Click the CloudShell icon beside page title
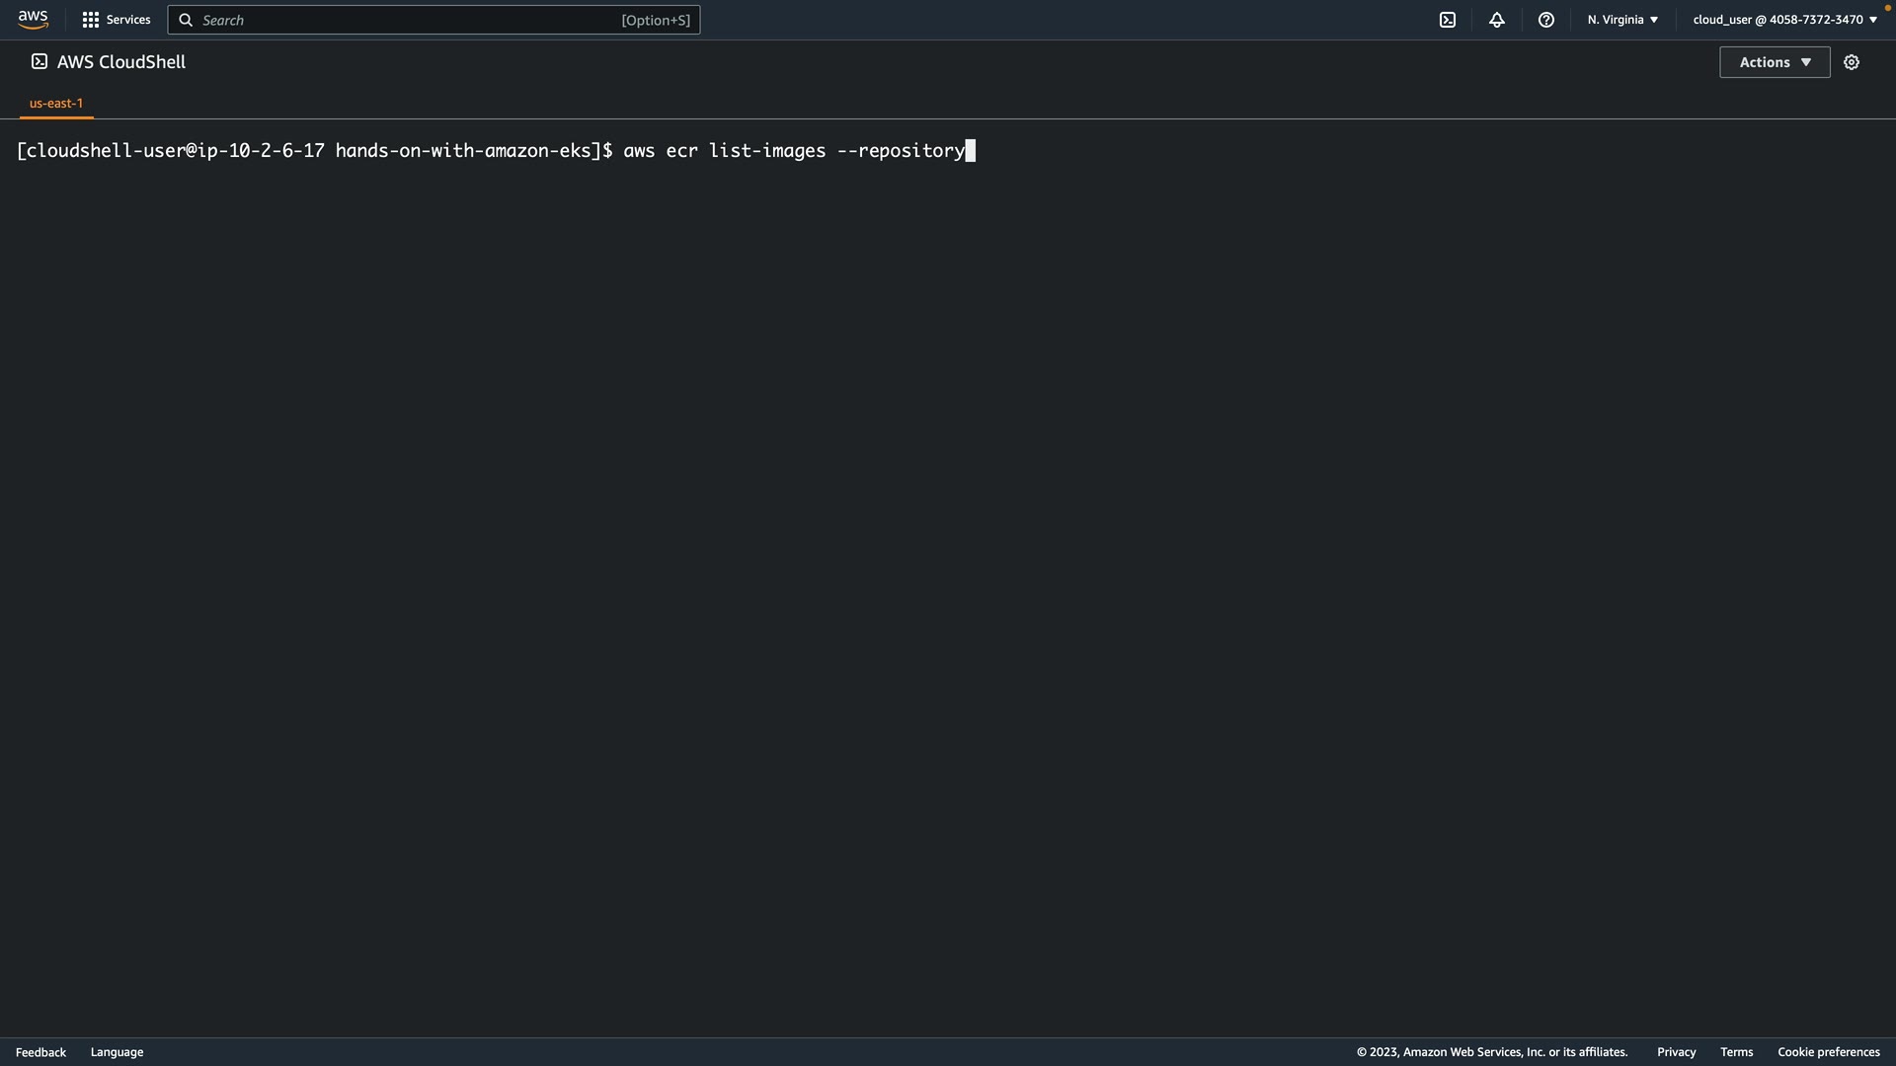 pyautogui.click(x=39, y=62)
